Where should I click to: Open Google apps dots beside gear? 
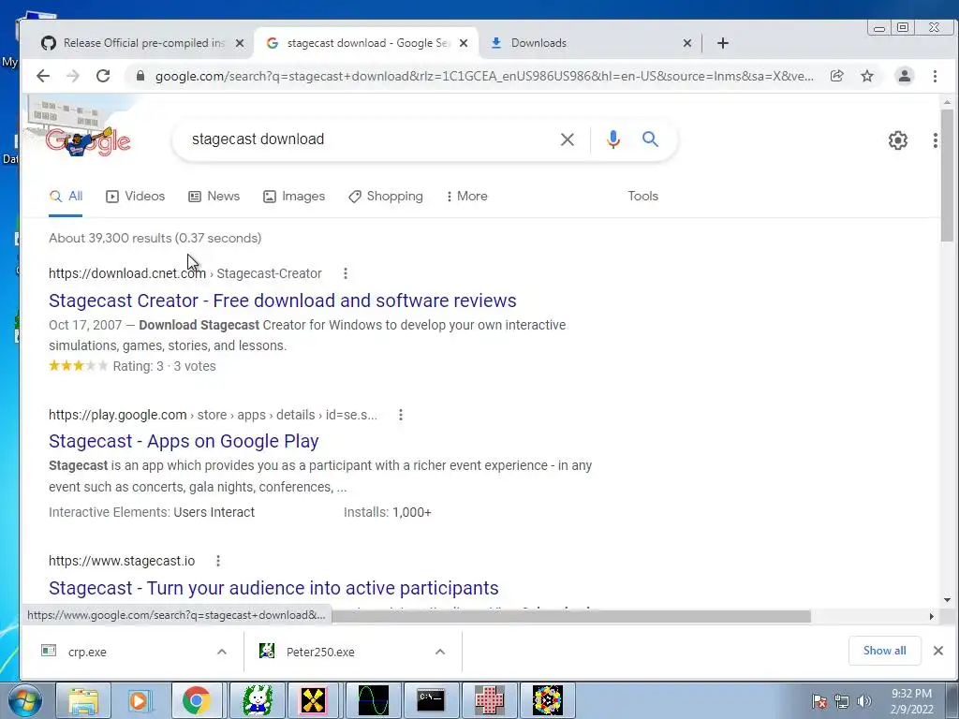pos(936,140)
